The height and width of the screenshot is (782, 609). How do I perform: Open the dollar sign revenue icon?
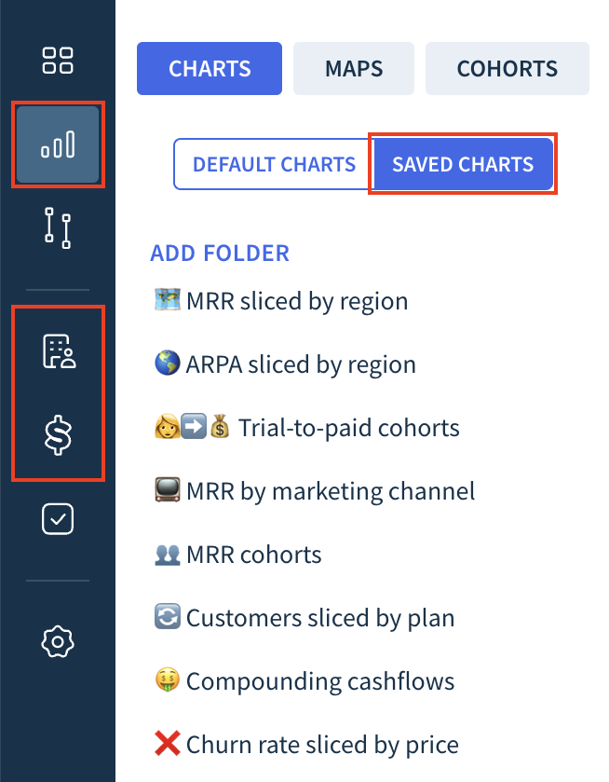pyautogui.click(x=59, y=435)
